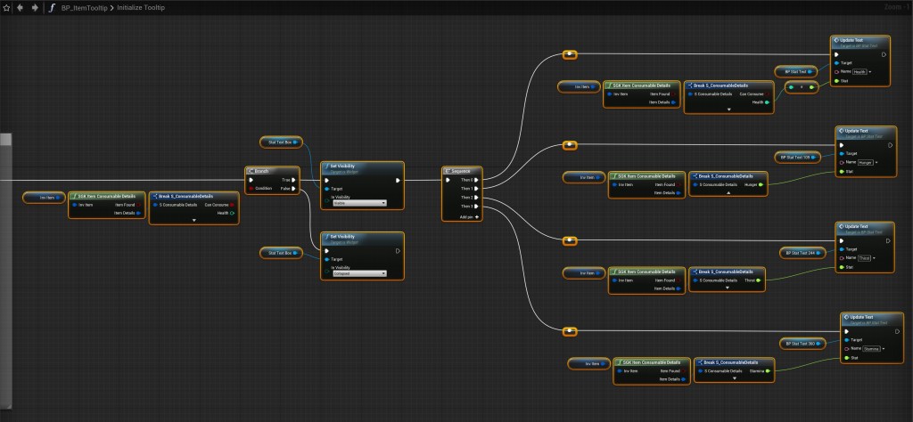Open In Visibility dropdown set to Collapsed
Image resolution: width=913 pixels, height=422 pixels.
coord(358,274)
